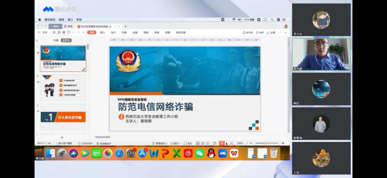Select the 幻灯片 slides view toggle
Screen dimensions: 387x178
(66, 40)
